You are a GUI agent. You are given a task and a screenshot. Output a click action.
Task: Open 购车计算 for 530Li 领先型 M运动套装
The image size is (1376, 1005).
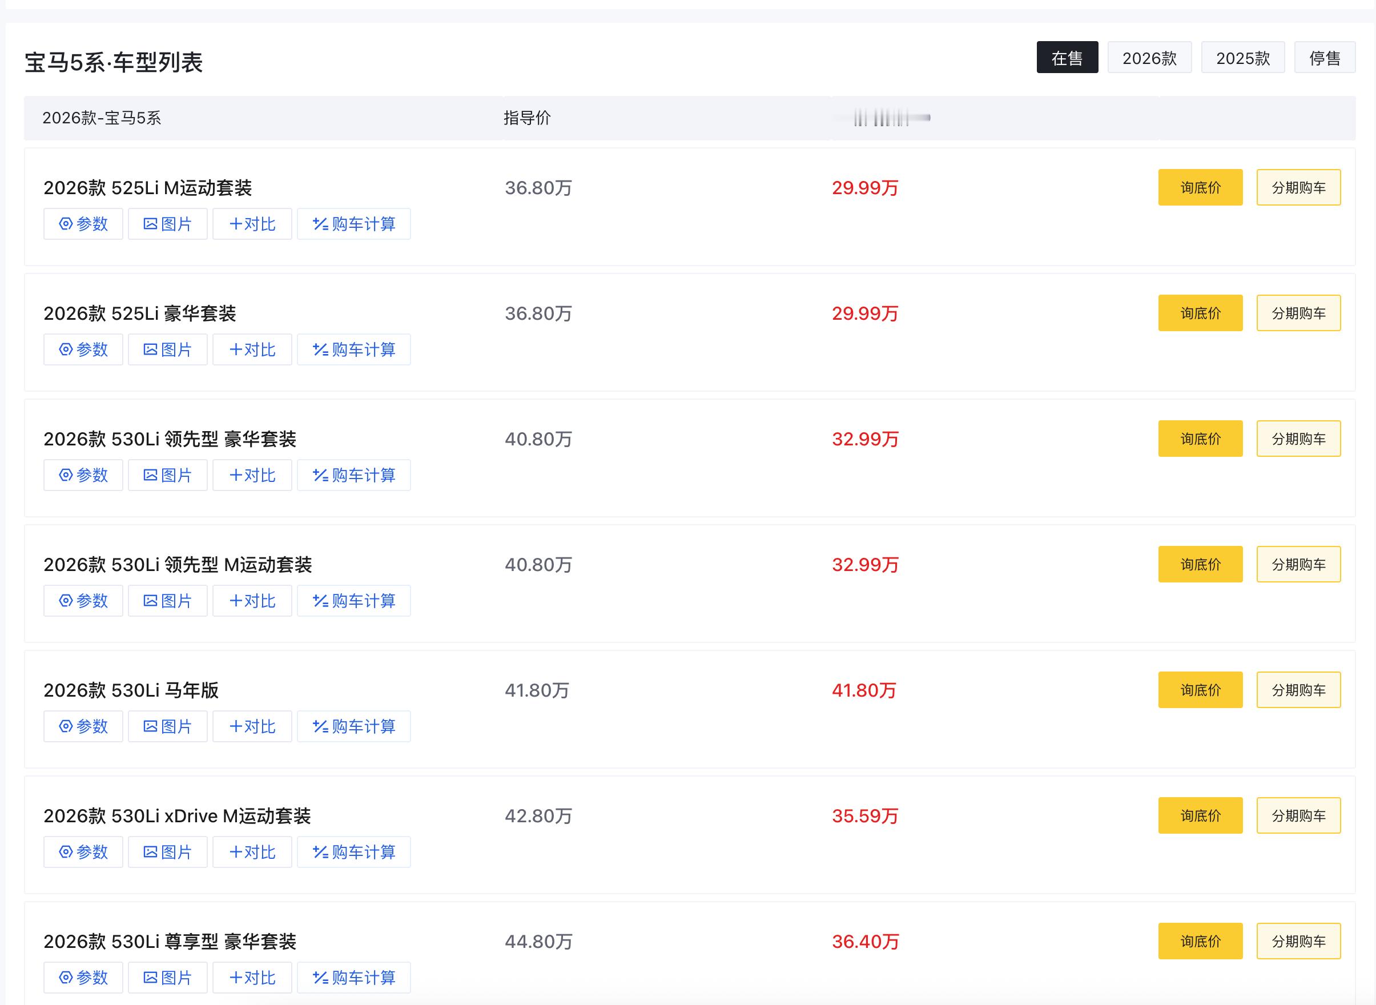[354, 601]
